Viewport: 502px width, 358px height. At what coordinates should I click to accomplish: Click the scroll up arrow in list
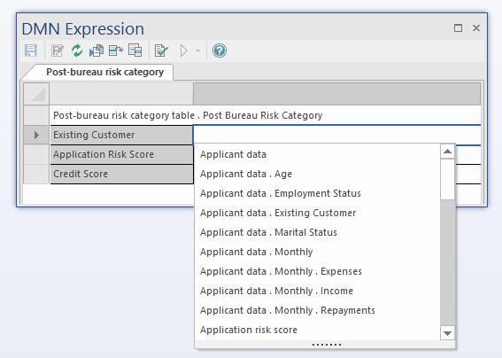tap(448, 152)
